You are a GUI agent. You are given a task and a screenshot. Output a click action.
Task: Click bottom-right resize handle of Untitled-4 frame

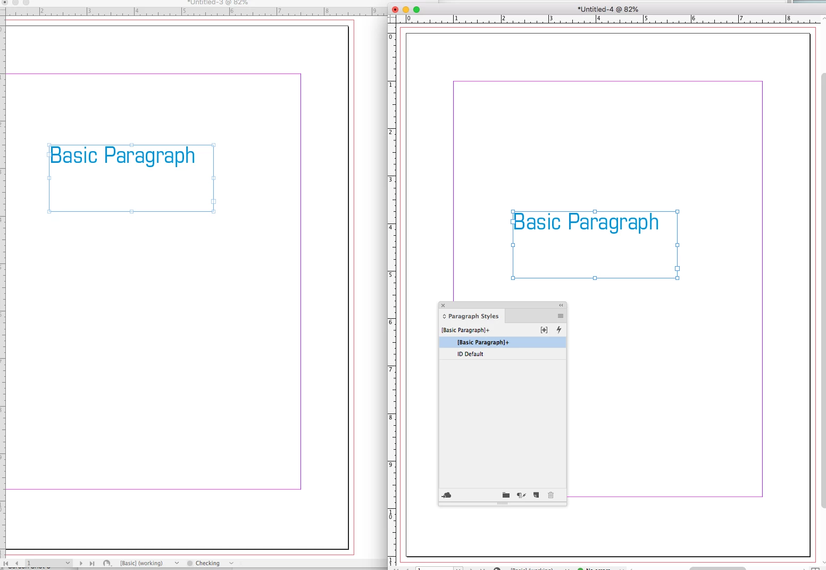[x=677, y=278]
